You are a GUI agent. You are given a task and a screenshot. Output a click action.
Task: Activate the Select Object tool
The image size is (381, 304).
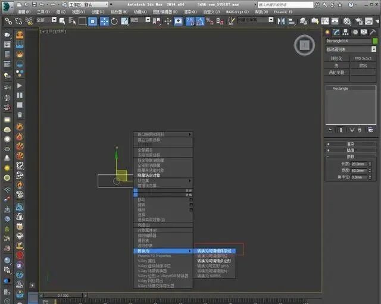(x=62, y=21)
